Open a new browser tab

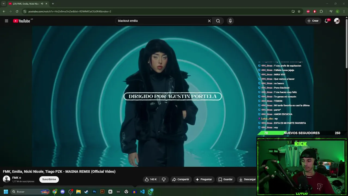coord(53,4)
